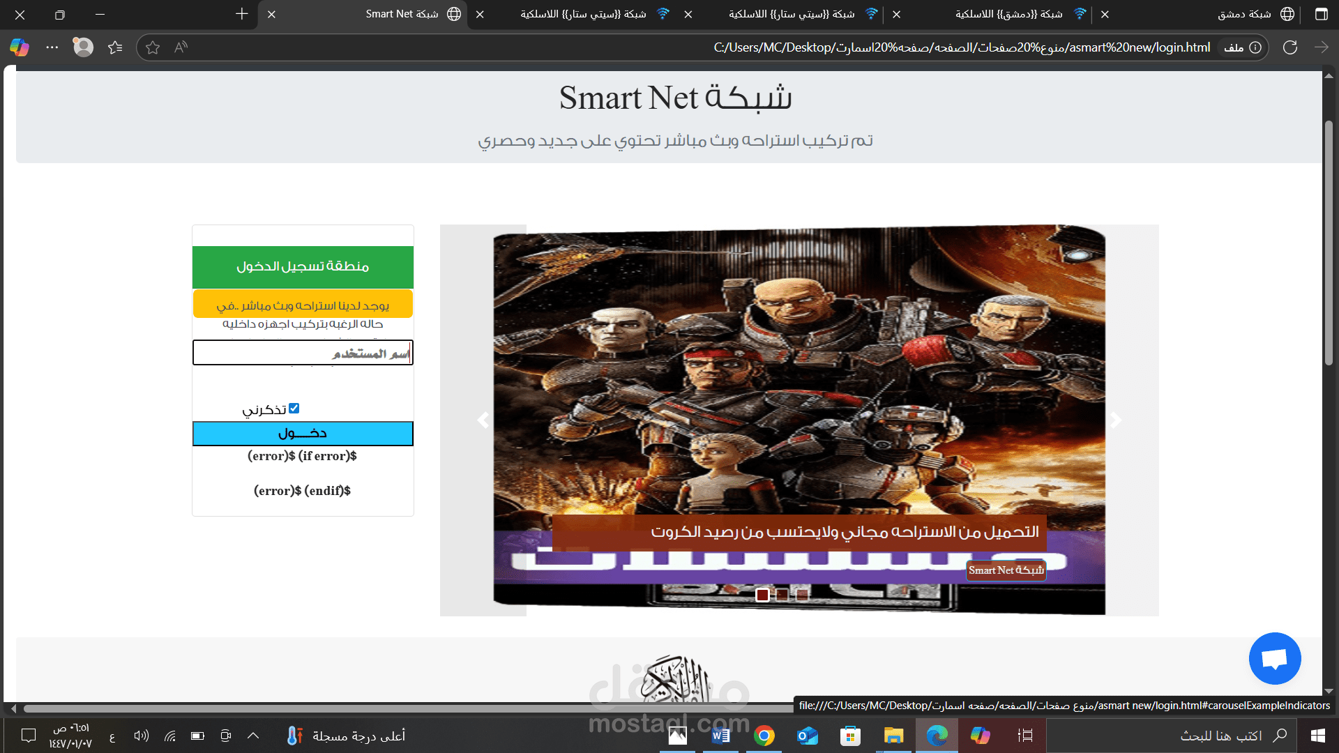Click the horizontal page scrollbar
Screen dimensions: 1339x753
tap(408, 708)
